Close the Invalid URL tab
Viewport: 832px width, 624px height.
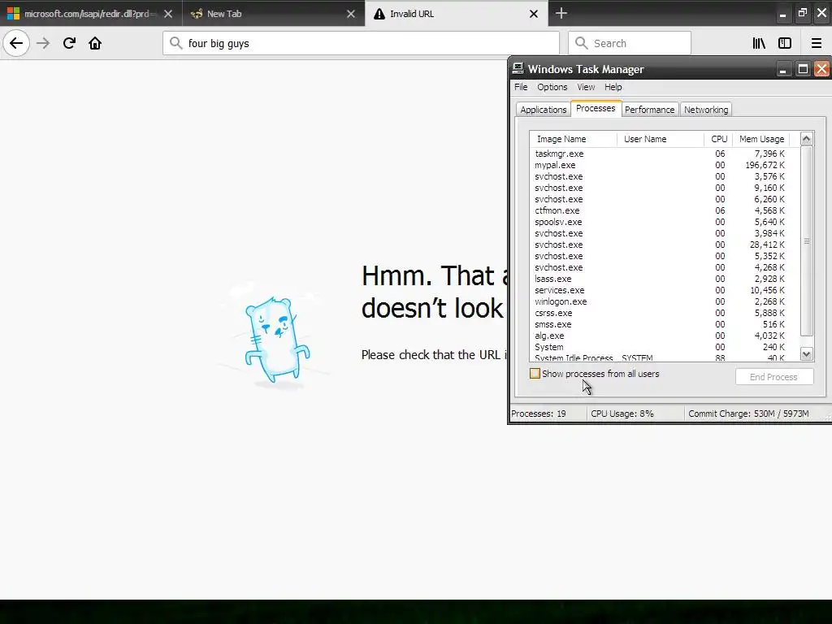pos(534,14)
